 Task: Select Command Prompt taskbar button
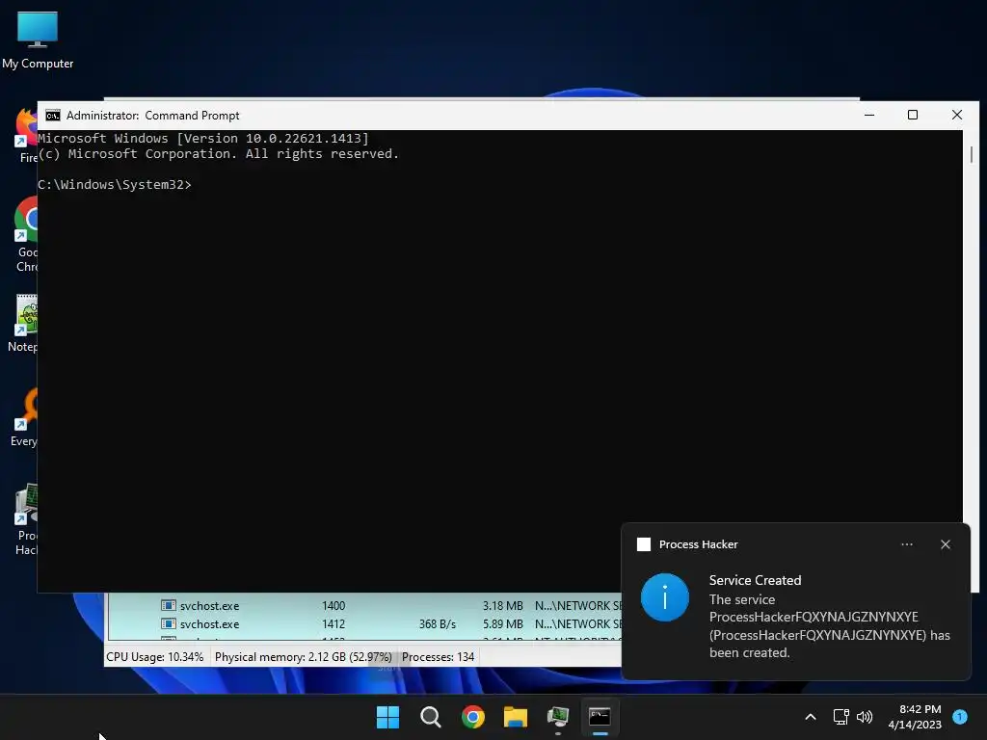pos(600,717)
